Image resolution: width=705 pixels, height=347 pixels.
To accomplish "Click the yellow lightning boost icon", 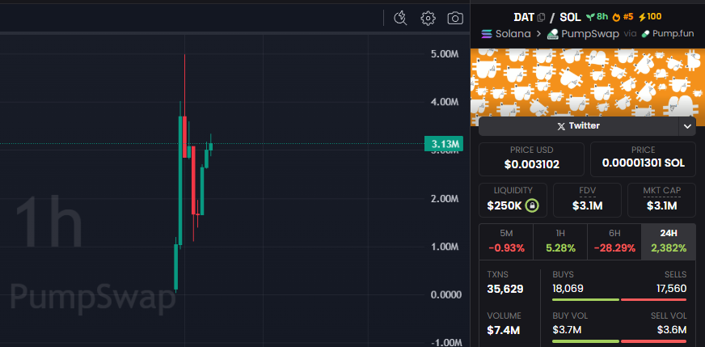I will 642,17.
